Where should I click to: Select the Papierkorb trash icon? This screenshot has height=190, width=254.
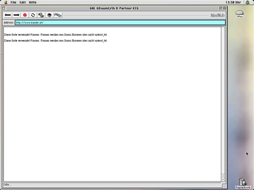(x=243, y=182)
